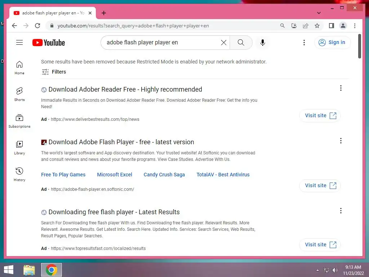Screen dimensions: 369x277
Task: Click the YouTube logo
Action: tap(49, 43)
